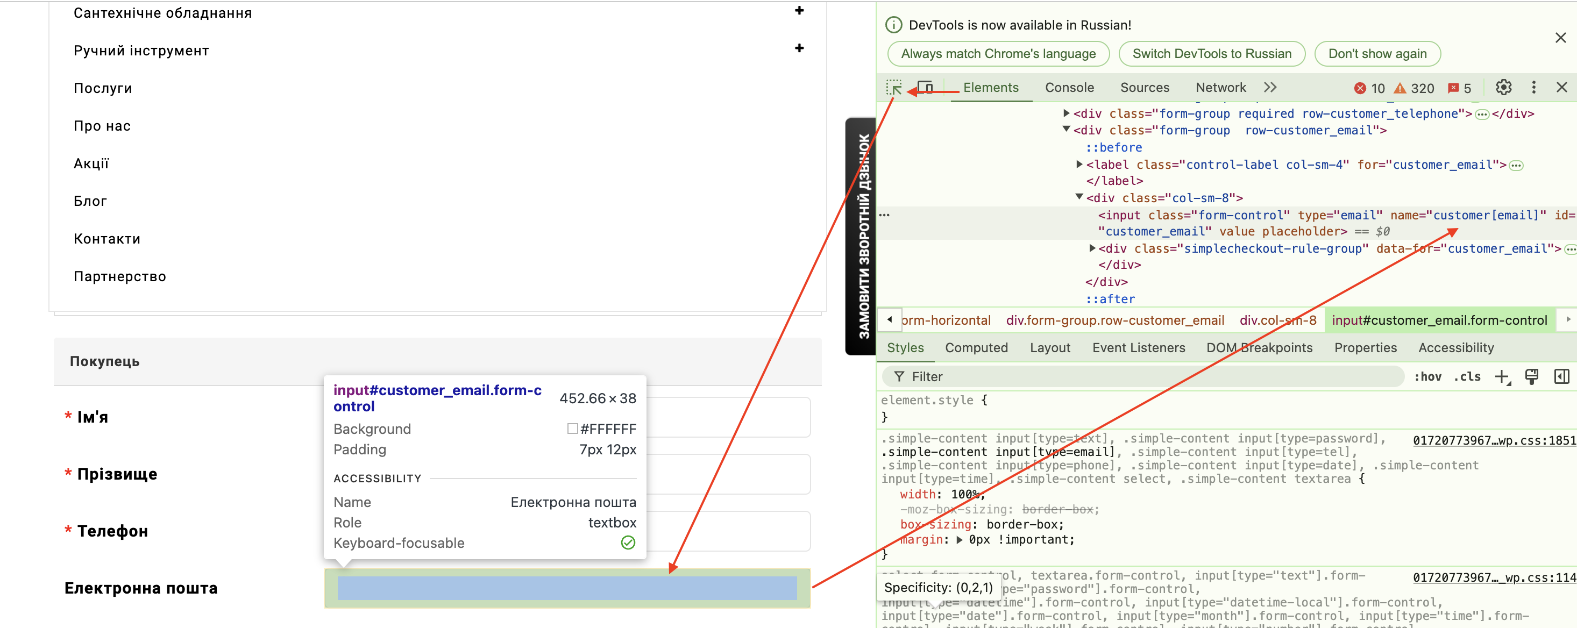Toggle the :hov state button
This screenshot has height=628, width=1577.
pyautogui.click(x=1430, y=377)
